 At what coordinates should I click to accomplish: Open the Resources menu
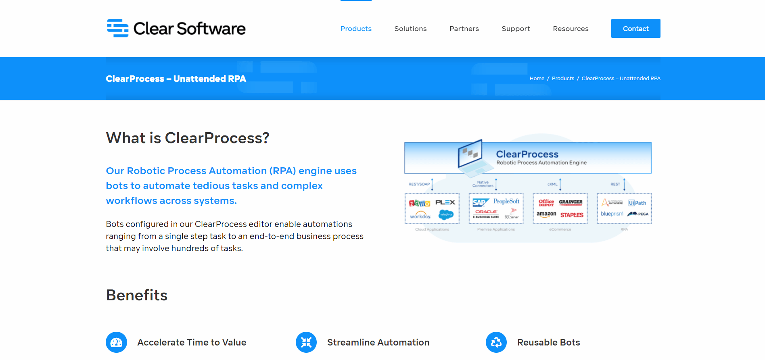click(x=571, y=29)
